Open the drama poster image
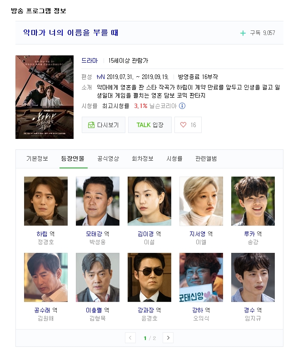 pyautogui.click(x=45, y=97)
